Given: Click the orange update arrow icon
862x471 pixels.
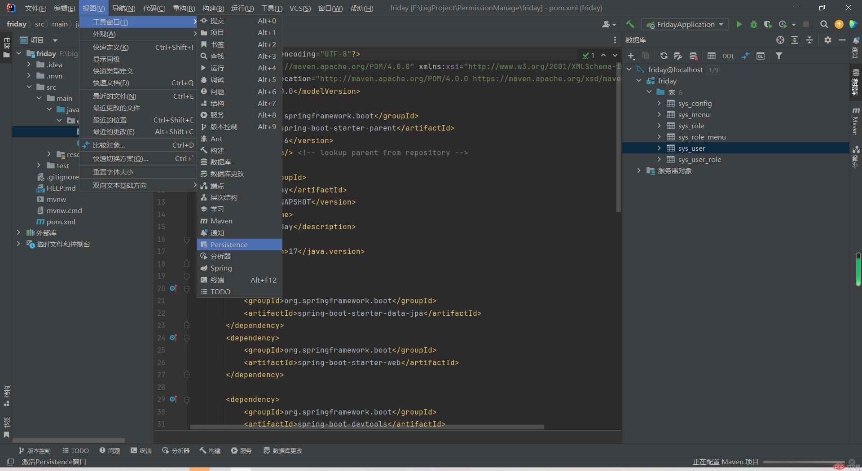Looking at the screenshot, I should point(839,24).
